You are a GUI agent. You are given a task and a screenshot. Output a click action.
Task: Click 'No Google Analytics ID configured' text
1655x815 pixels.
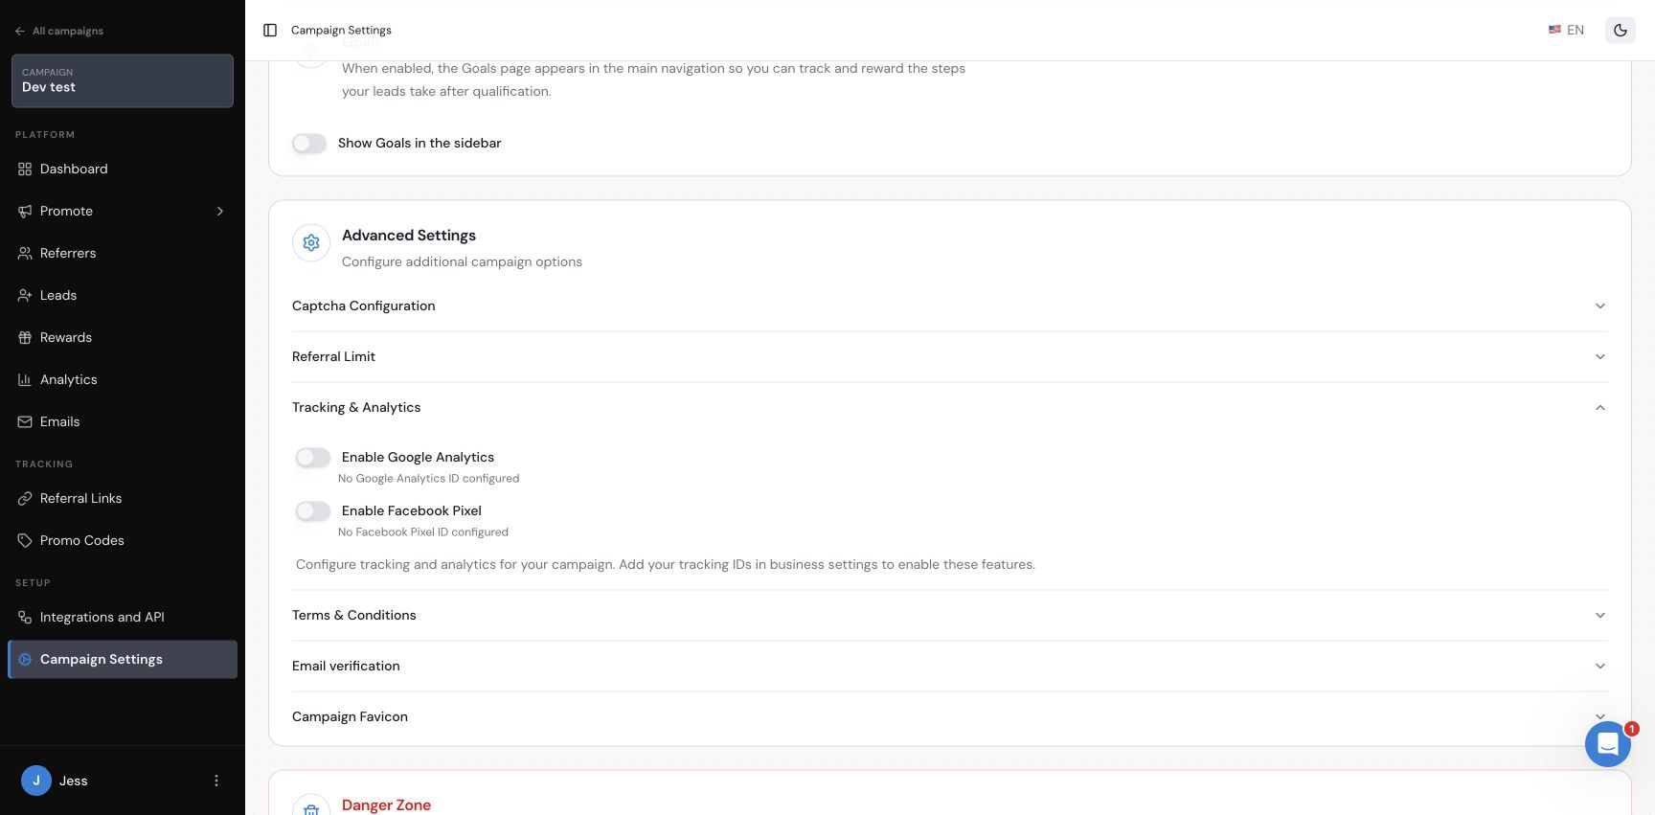[428, 478]
